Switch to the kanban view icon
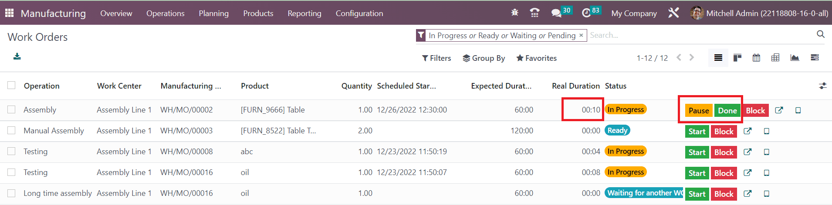 click(x=737, y=58)
